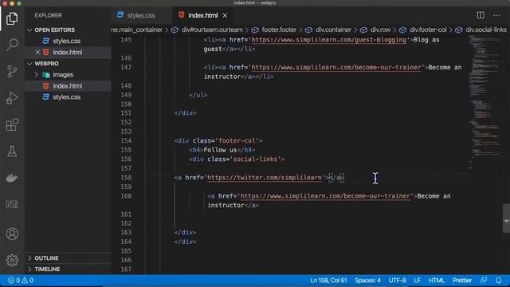Open the N2 extension view

[12, 204]
